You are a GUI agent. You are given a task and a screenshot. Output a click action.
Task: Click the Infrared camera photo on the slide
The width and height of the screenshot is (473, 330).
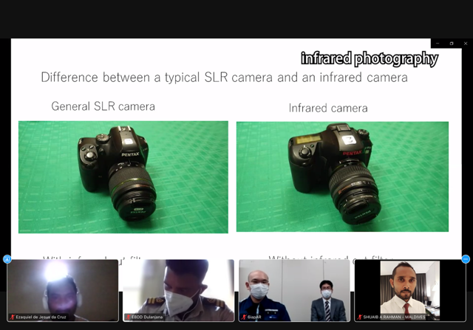pyautogui.click(x=342, y=177)
